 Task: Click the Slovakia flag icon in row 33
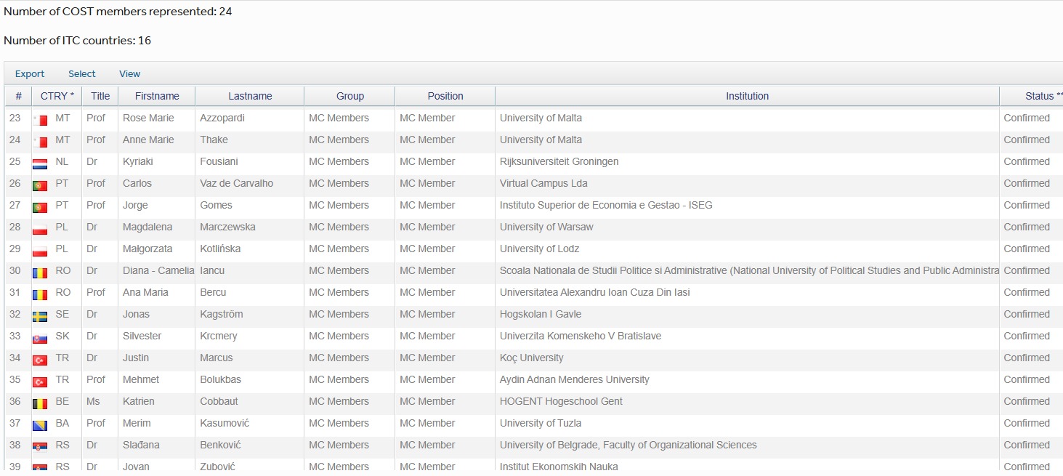pyautogui.click(x=40, y=337)
